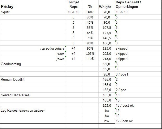This screenshot has height=129, width=162.
Task: Select the 'rep out or jokers' cell
Action: 52,48
